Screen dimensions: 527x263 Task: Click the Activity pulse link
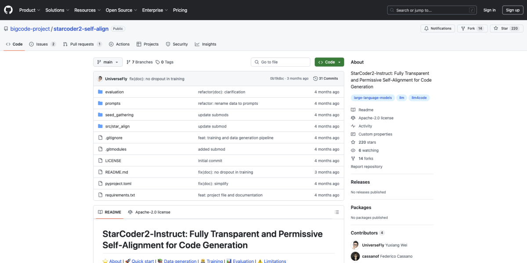pyautogui.click(x=365, y=126)
